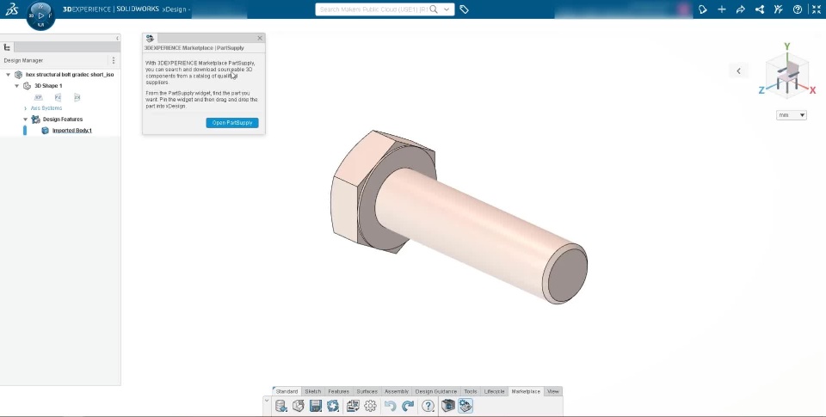The image size is (826, 417).
Task: Open the settings gear icon
Action: point(370,406)
